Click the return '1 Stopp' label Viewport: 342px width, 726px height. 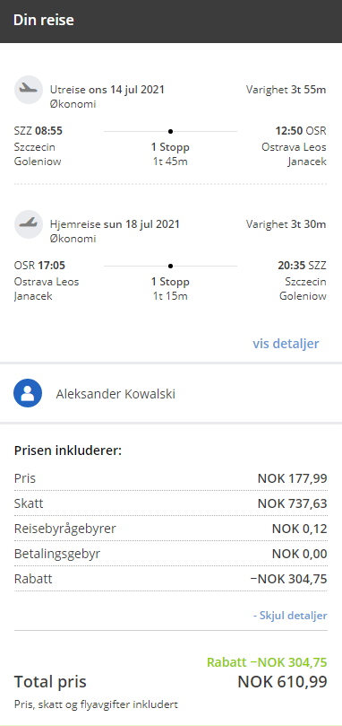(170, 282)
